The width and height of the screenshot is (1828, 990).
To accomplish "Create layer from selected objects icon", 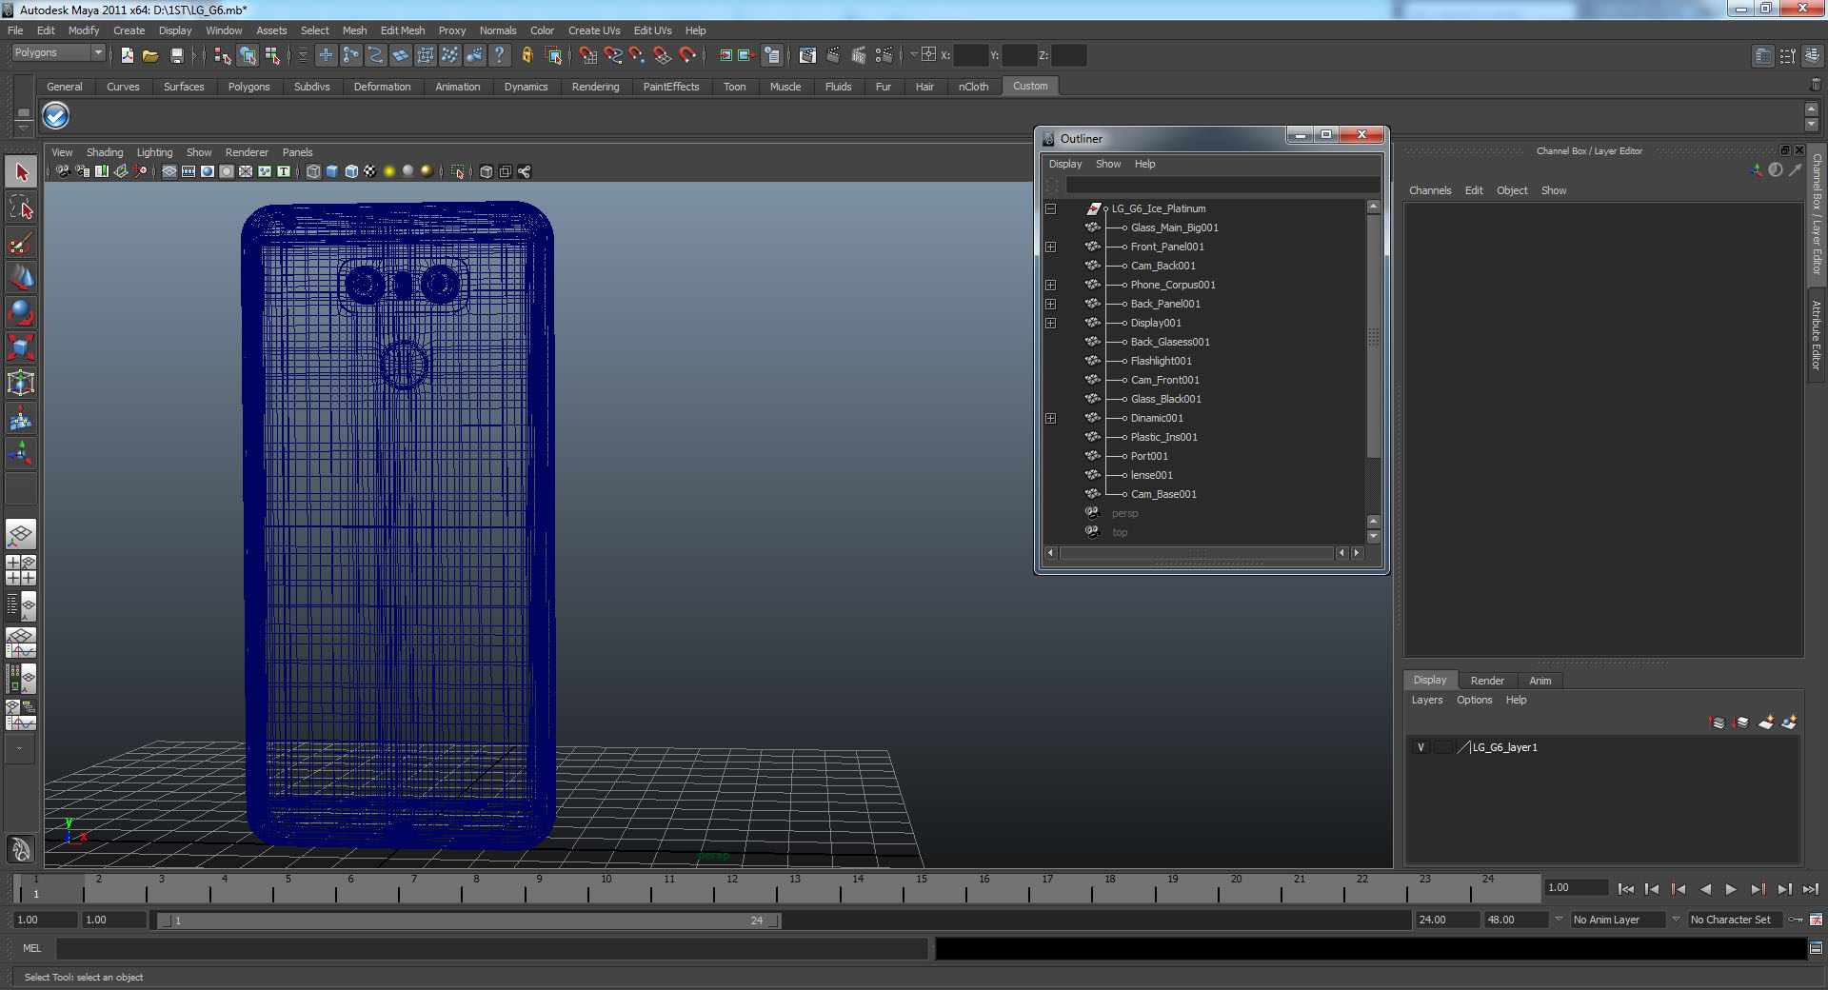I will [x=1789, y=723].
